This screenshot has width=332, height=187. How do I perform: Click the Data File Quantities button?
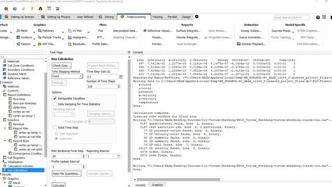pyautogui.click(x=66, y=173)
